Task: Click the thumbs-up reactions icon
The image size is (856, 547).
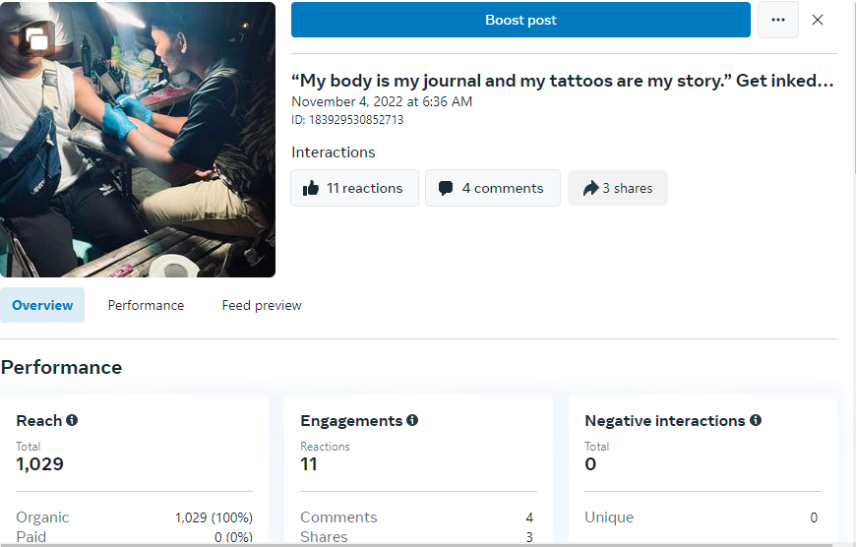Action: click(x=311, y=188)
